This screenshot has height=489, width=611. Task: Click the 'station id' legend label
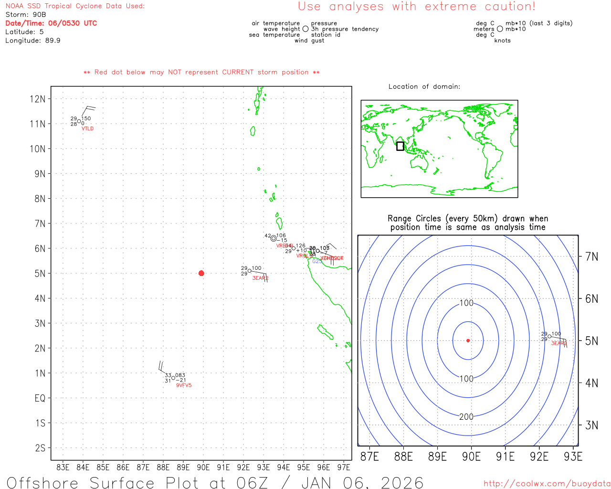pyautogui.click(x=326, y=35)
